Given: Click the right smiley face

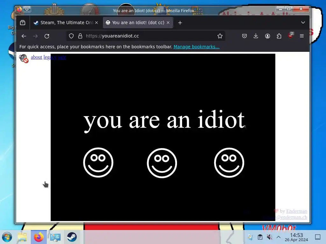Looking at the screenshot, I should click(229, 162).
